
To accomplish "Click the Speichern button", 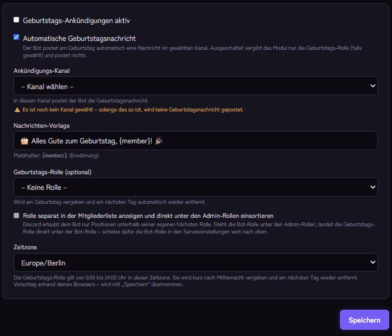I will (x=364, y=320).
